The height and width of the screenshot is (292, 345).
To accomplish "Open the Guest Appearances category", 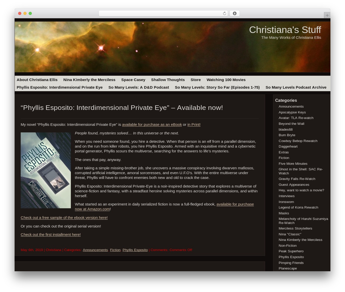I will tap(294, 185).
